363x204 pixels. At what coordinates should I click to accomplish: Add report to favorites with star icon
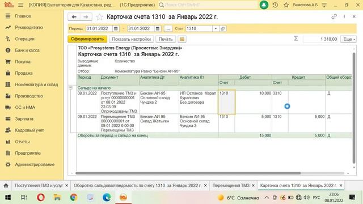click(99, 17)
